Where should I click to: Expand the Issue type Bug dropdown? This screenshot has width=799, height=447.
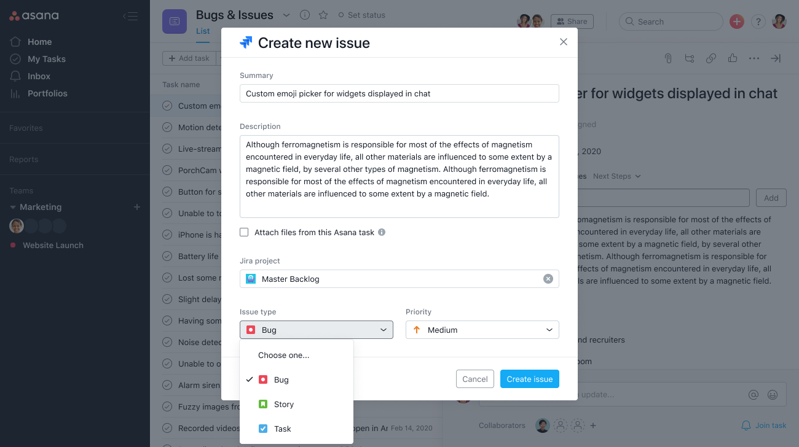[x=316, y=330]
